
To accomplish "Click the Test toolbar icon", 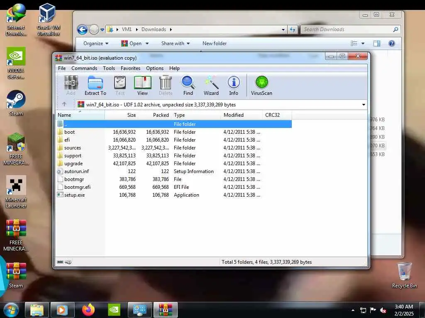I will point(120,85).
